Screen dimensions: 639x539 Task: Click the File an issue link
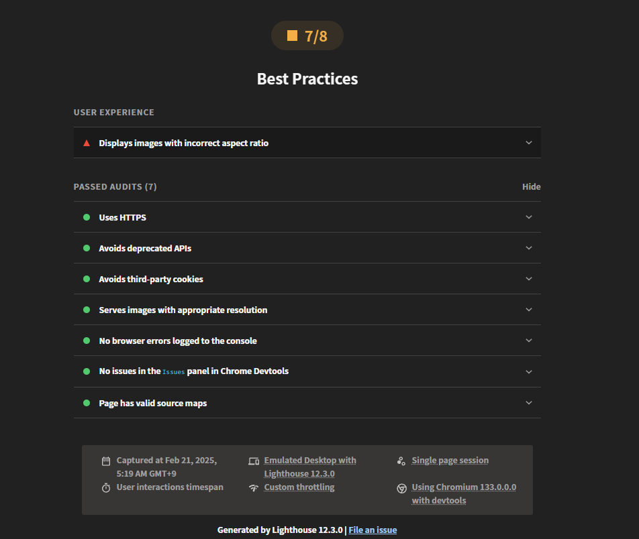(373, 530)
